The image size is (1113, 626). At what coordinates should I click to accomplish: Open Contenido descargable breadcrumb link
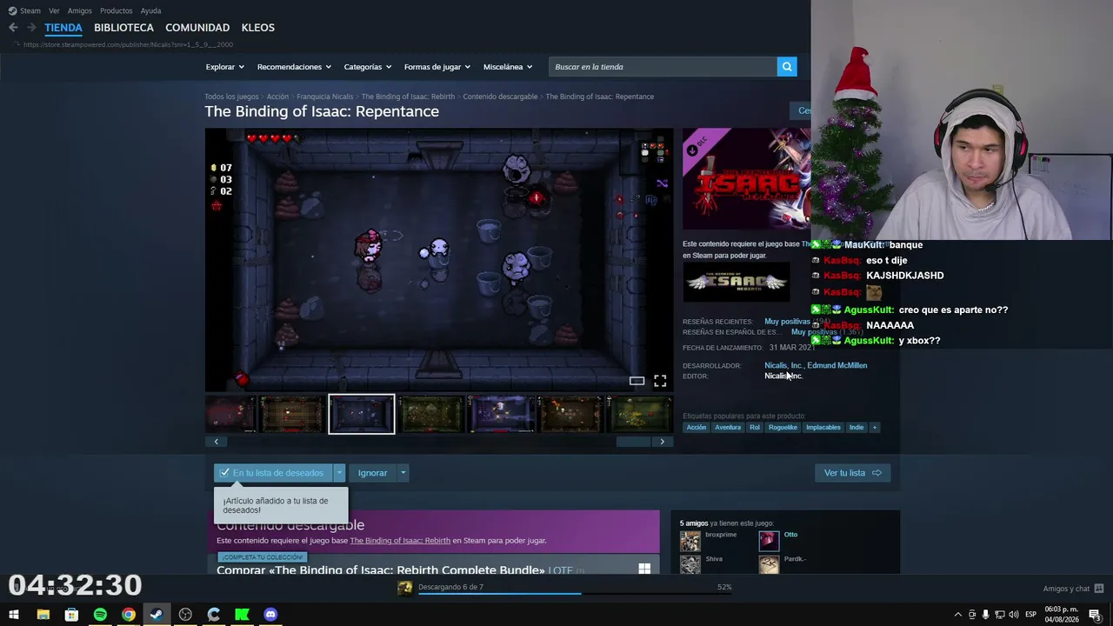tap(500, 97)
